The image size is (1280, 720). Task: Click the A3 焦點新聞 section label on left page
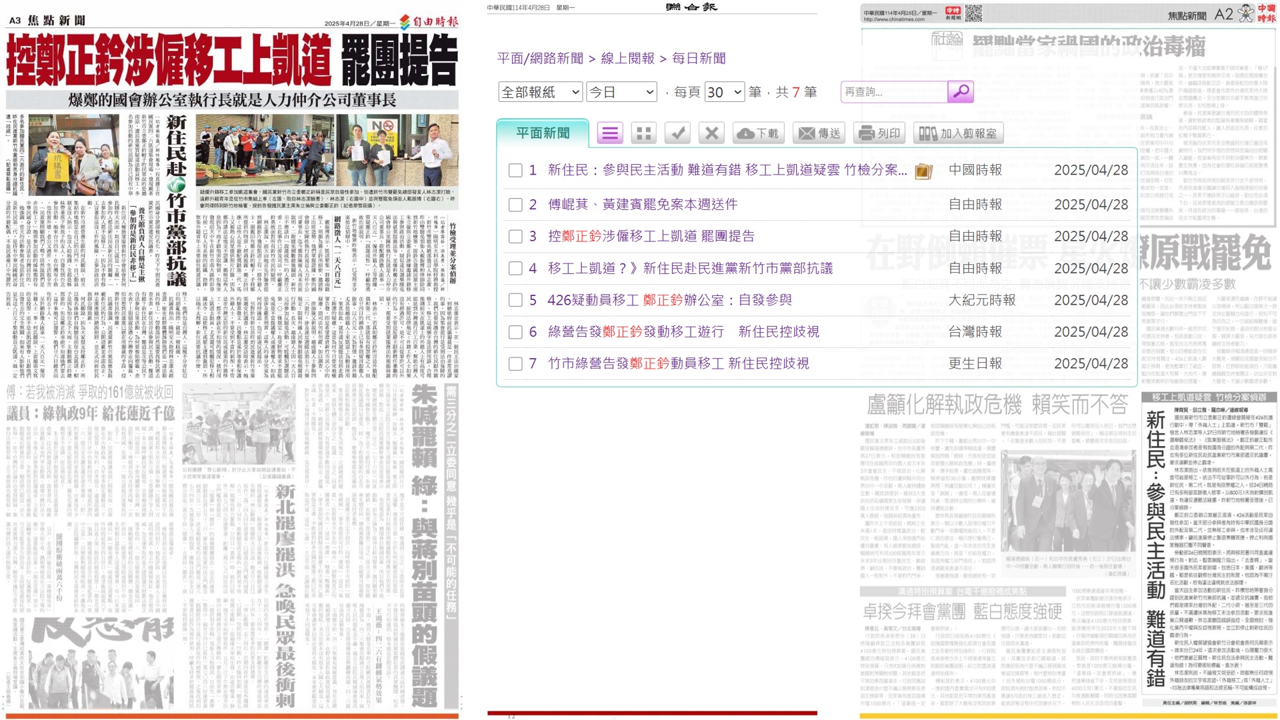pyautogui.click(x=47, y=21)
